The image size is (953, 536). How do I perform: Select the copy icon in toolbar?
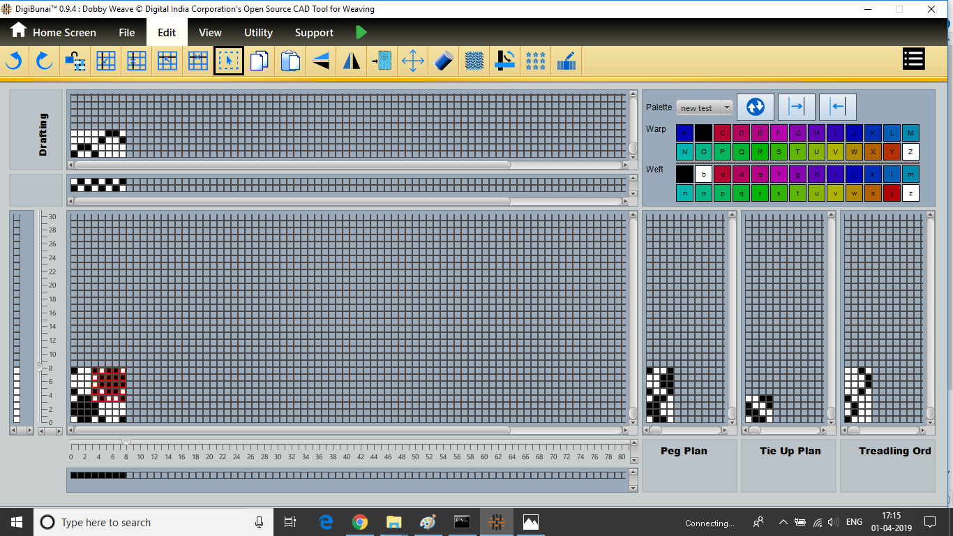click(x=259, y=61)
